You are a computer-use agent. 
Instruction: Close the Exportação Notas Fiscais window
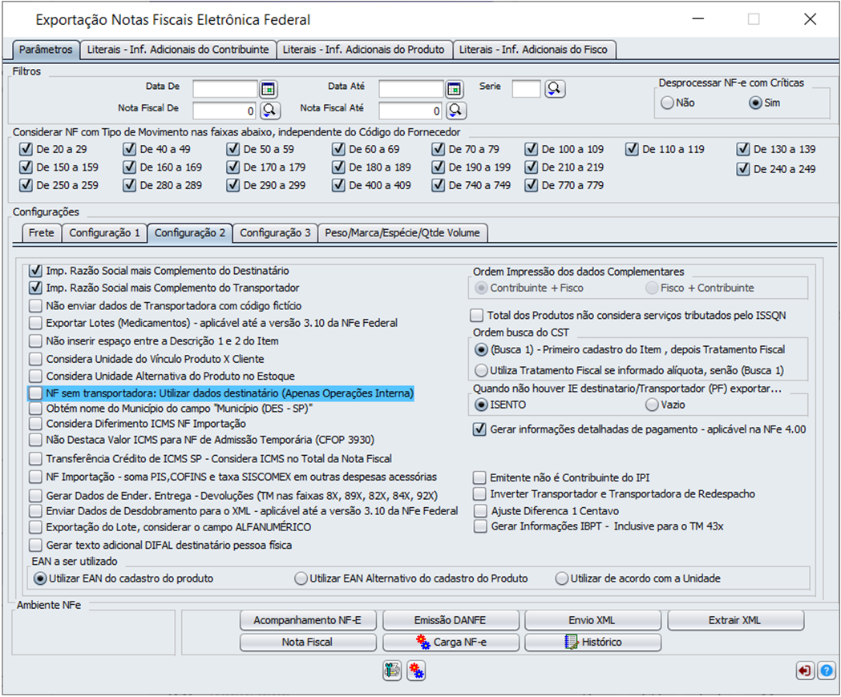(x=810, y=19)
